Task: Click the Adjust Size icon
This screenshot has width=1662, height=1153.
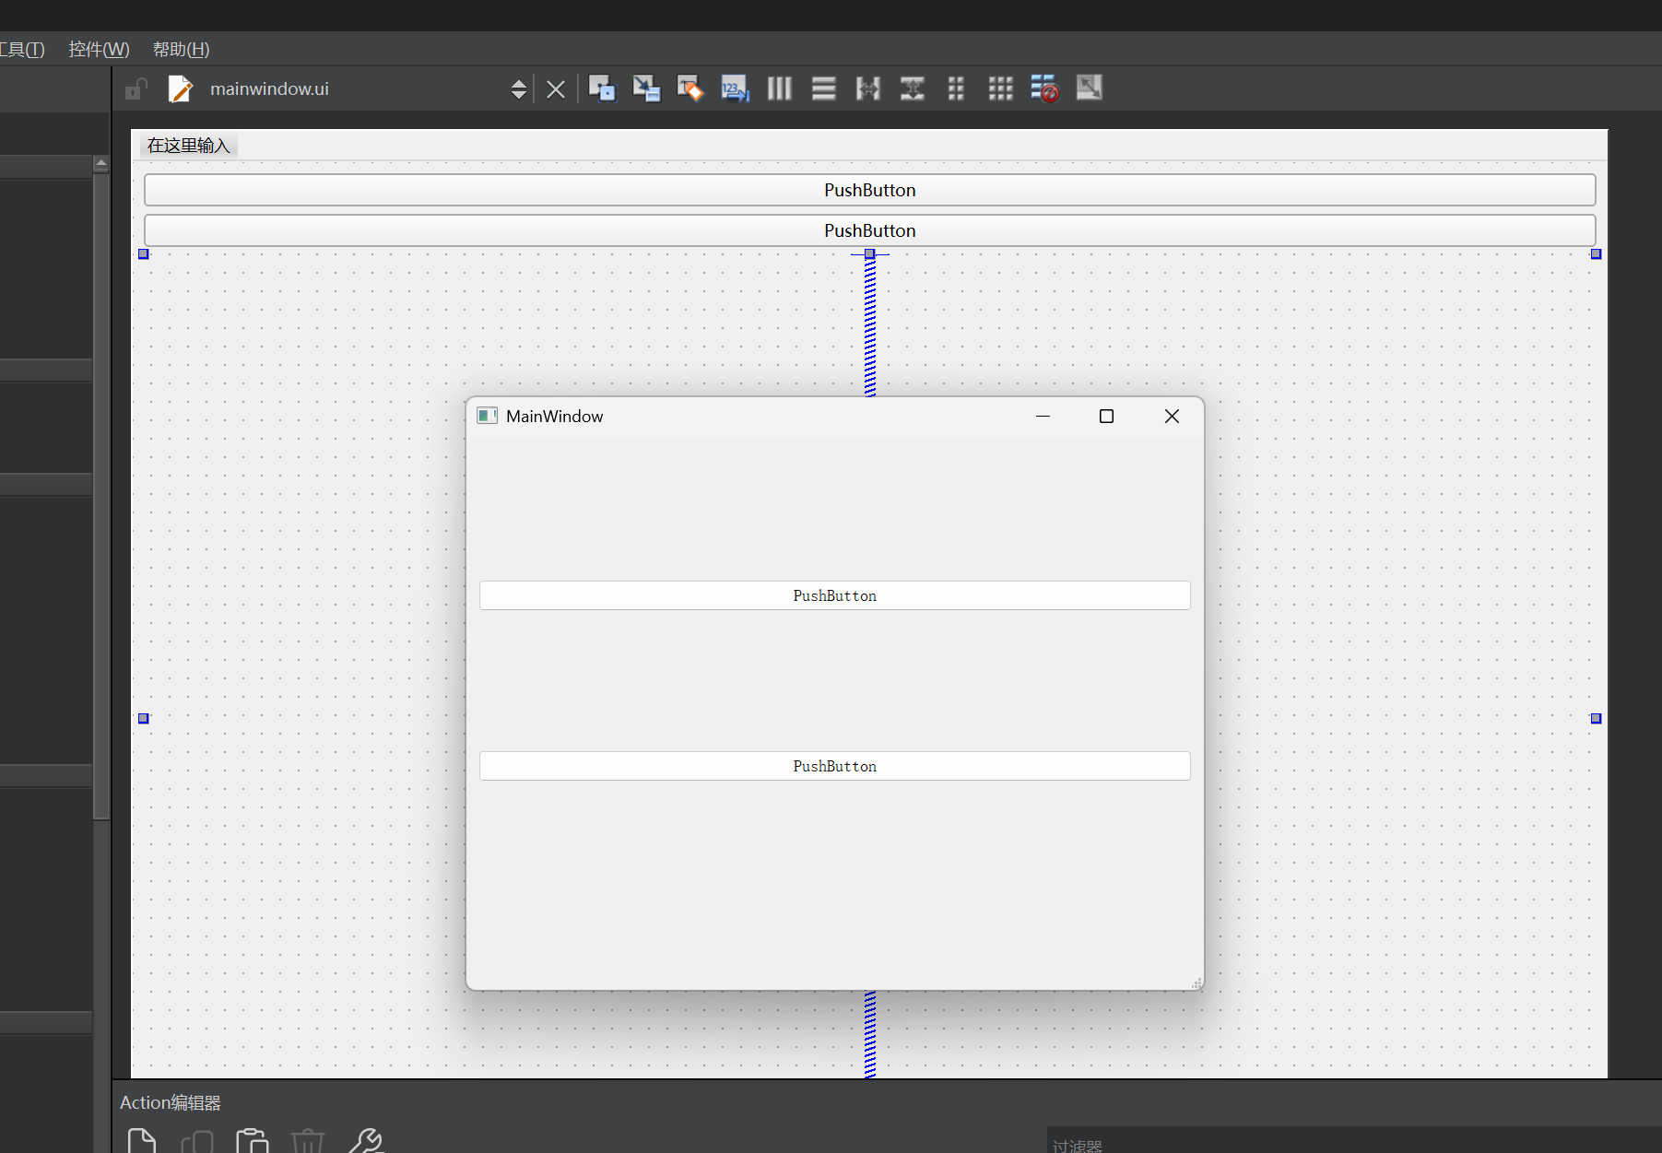Action: 1090,88
